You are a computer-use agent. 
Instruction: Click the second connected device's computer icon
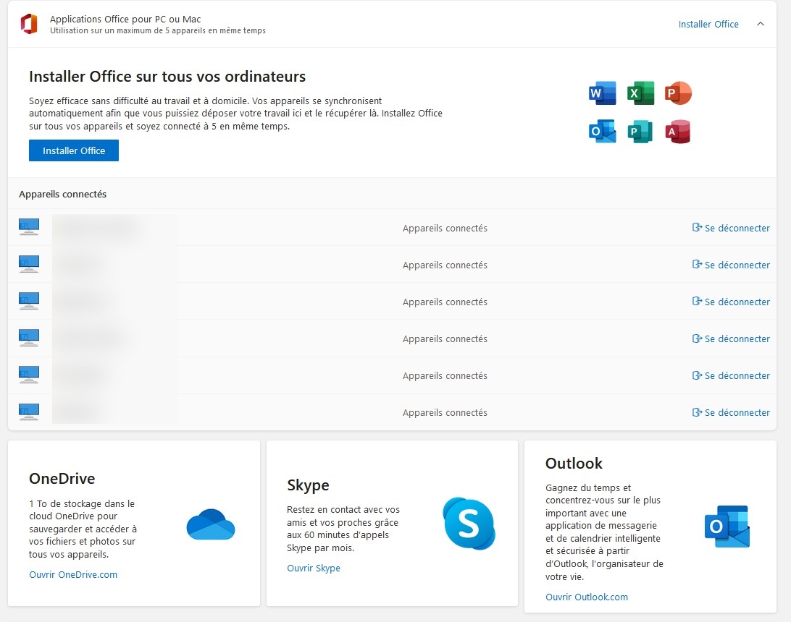click(29, 264)
